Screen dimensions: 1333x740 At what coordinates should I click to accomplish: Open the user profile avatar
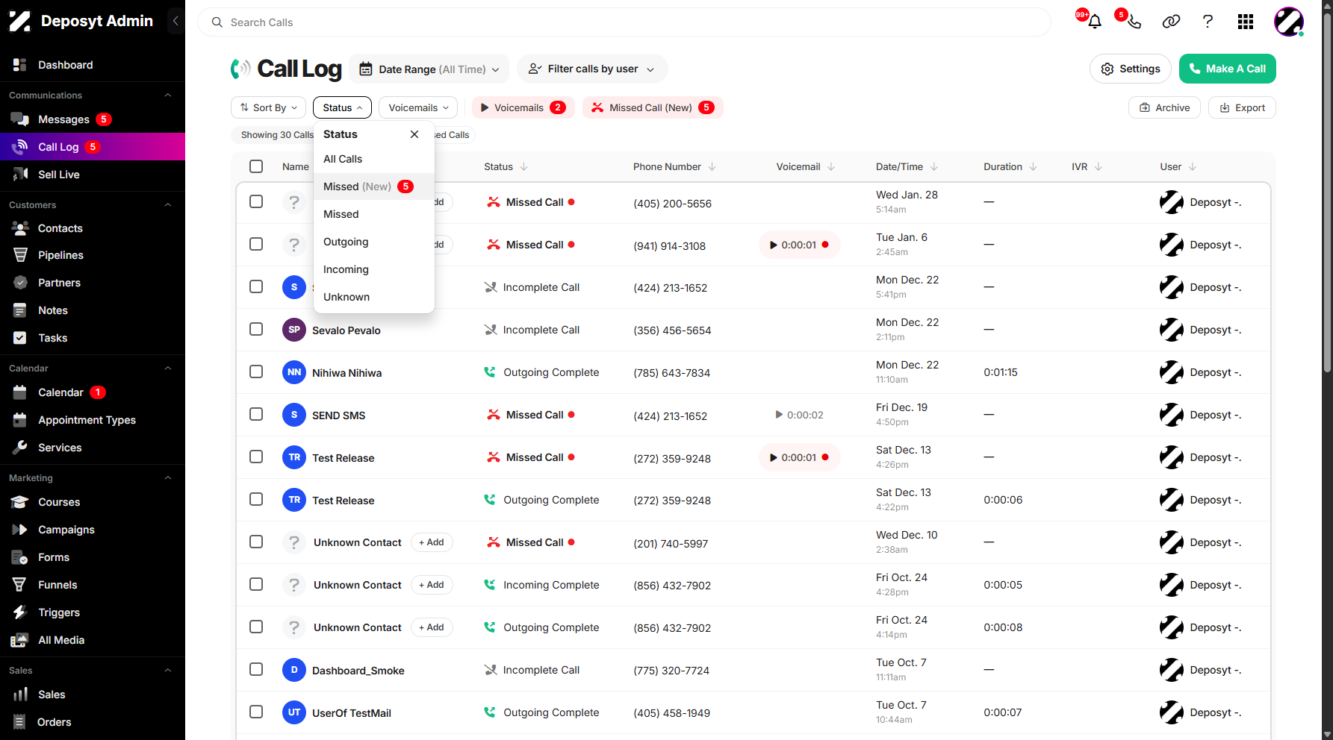[x=1288, y=22]
